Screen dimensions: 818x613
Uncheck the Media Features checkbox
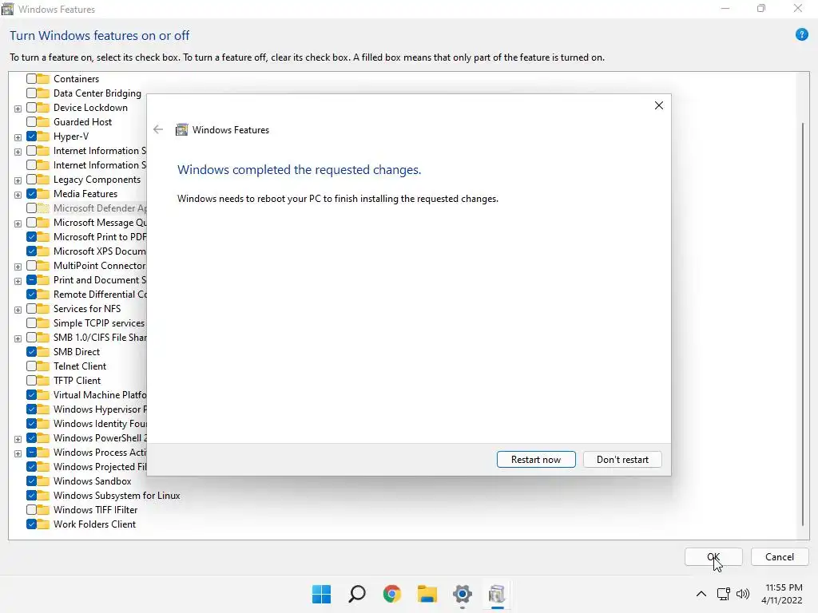[31, 194]
